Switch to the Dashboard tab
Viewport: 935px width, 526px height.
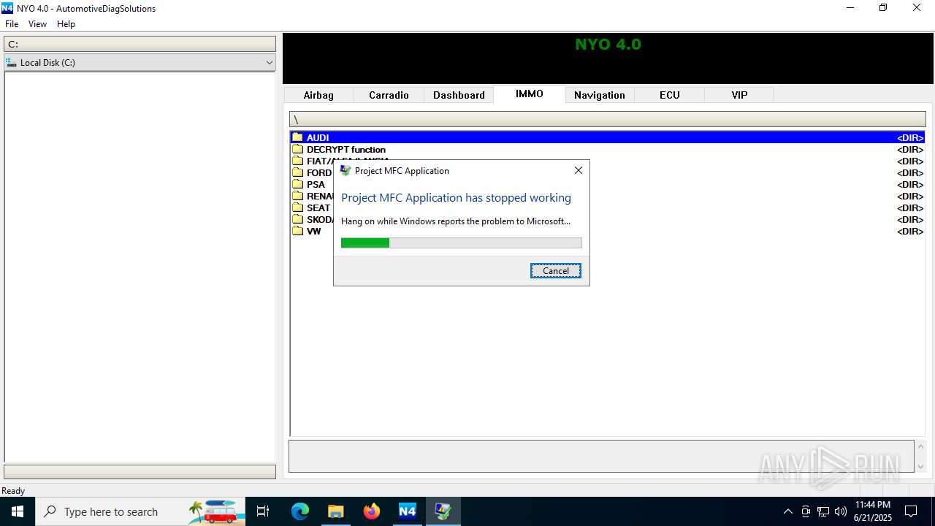[459, 95]
